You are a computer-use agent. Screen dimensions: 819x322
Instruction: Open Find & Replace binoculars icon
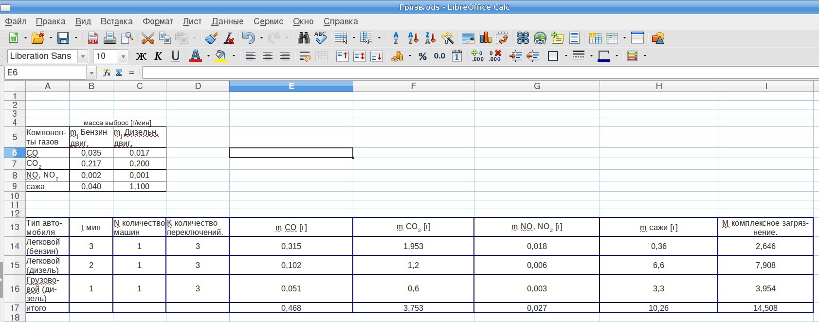click(303, 38)
